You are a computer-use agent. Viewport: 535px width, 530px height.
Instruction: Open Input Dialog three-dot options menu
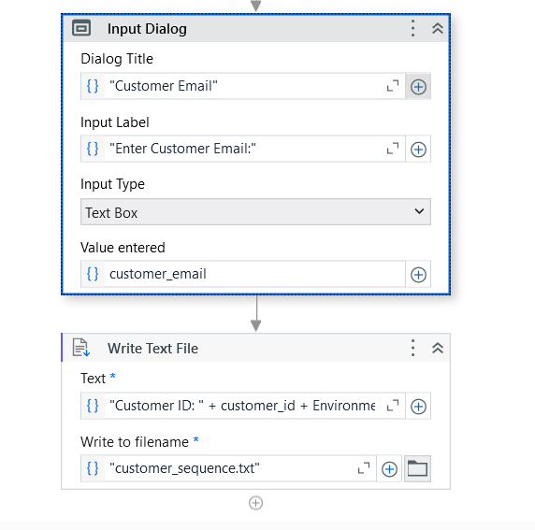(412, 28)
